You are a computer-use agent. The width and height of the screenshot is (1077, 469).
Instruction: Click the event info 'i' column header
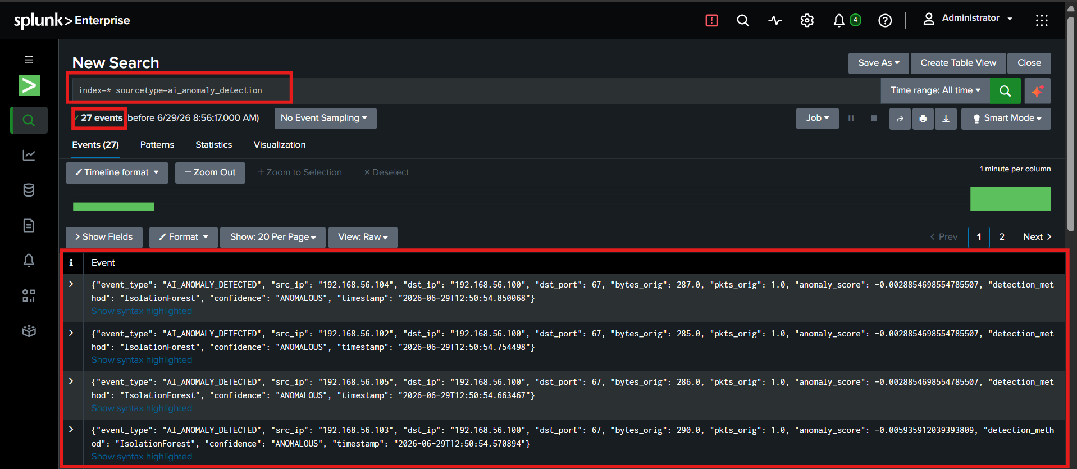tap(71, 262)
